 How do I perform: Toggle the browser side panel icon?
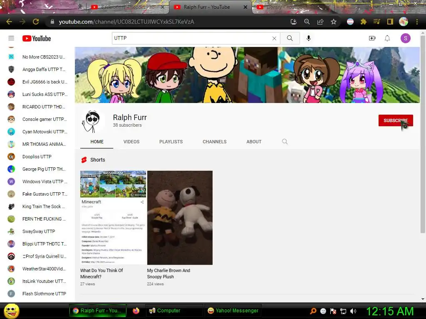(390, 22)
